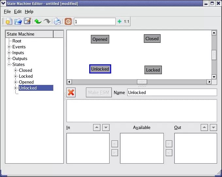Open the Edit menu
222x177 pixels.
coord(18,11)
